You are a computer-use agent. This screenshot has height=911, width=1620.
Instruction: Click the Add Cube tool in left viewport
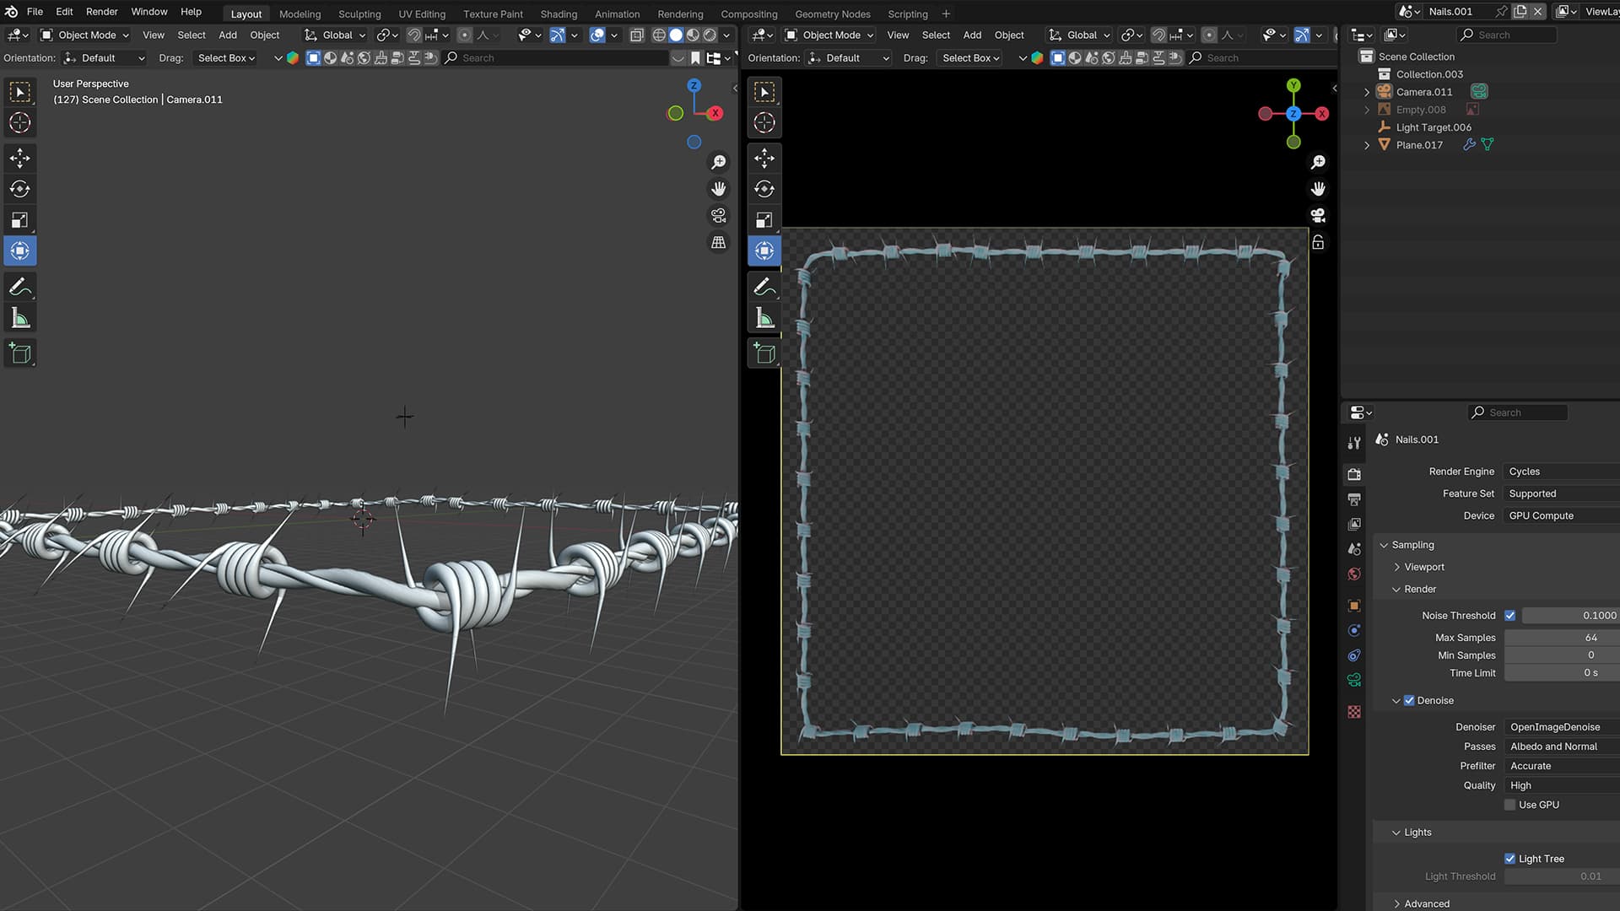click(20, 353)
